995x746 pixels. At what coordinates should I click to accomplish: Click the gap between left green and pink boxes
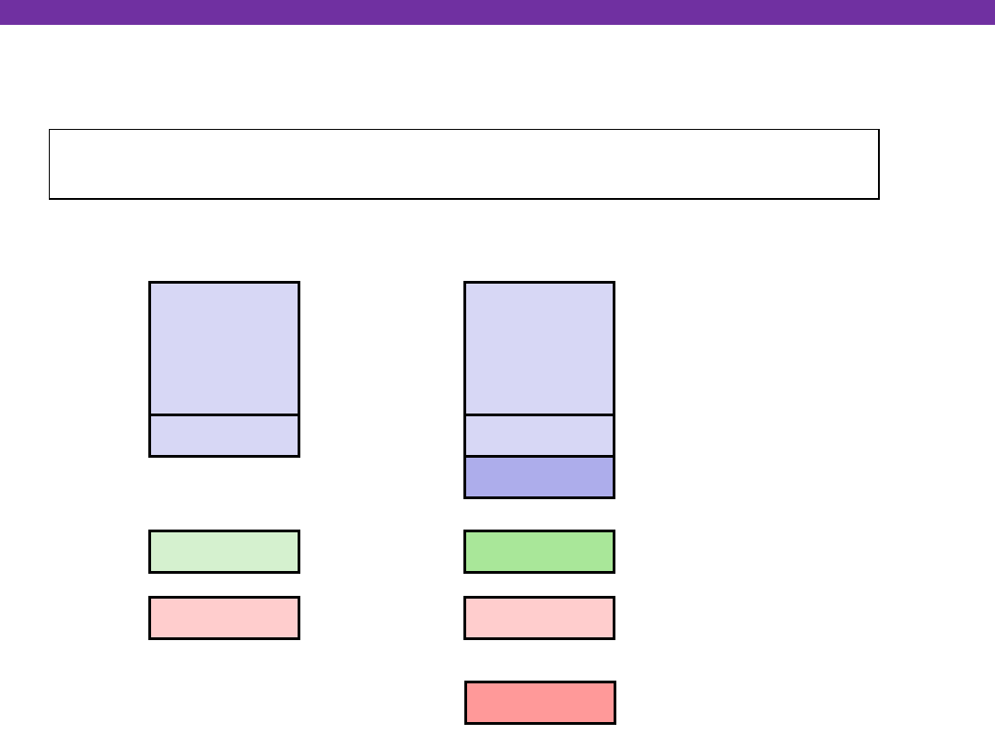224,585
